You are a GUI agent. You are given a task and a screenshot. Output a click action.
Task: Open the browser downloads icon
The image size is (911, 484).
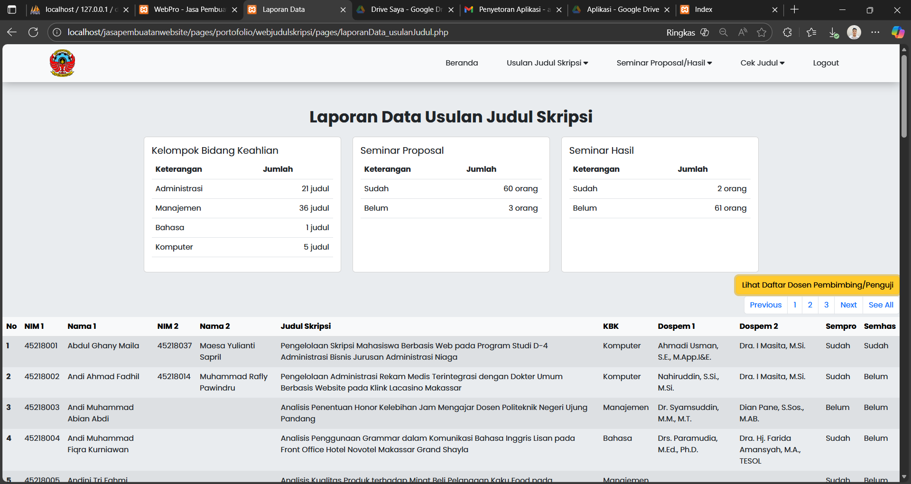click(833, 32)
